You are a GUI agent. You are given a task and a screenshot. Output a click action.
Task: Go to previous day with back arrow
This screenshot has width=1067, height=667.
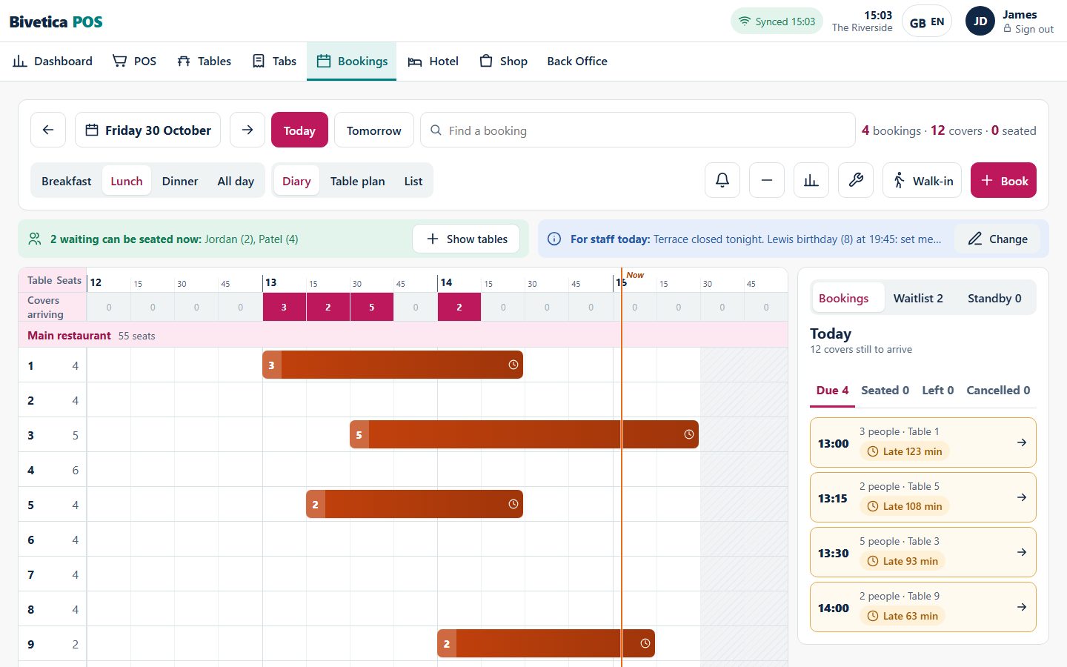[48, 130]
